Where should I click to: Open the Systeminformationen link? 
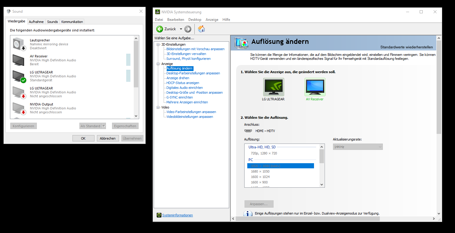178,215
